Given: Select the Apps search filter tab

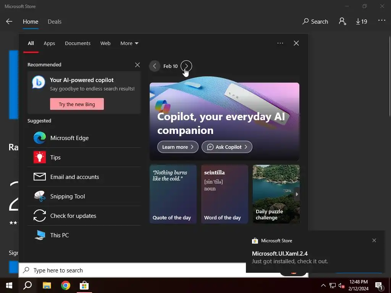Looking at the screenshot, I should pyautogui.click(x=49, y=43).
